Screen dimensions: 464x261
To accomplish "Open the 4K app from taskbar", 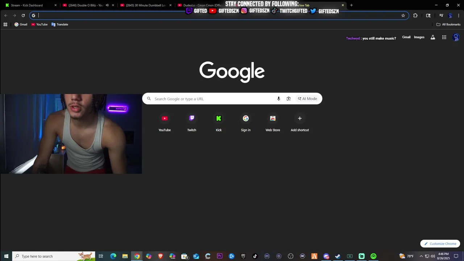I will (302, 256).
